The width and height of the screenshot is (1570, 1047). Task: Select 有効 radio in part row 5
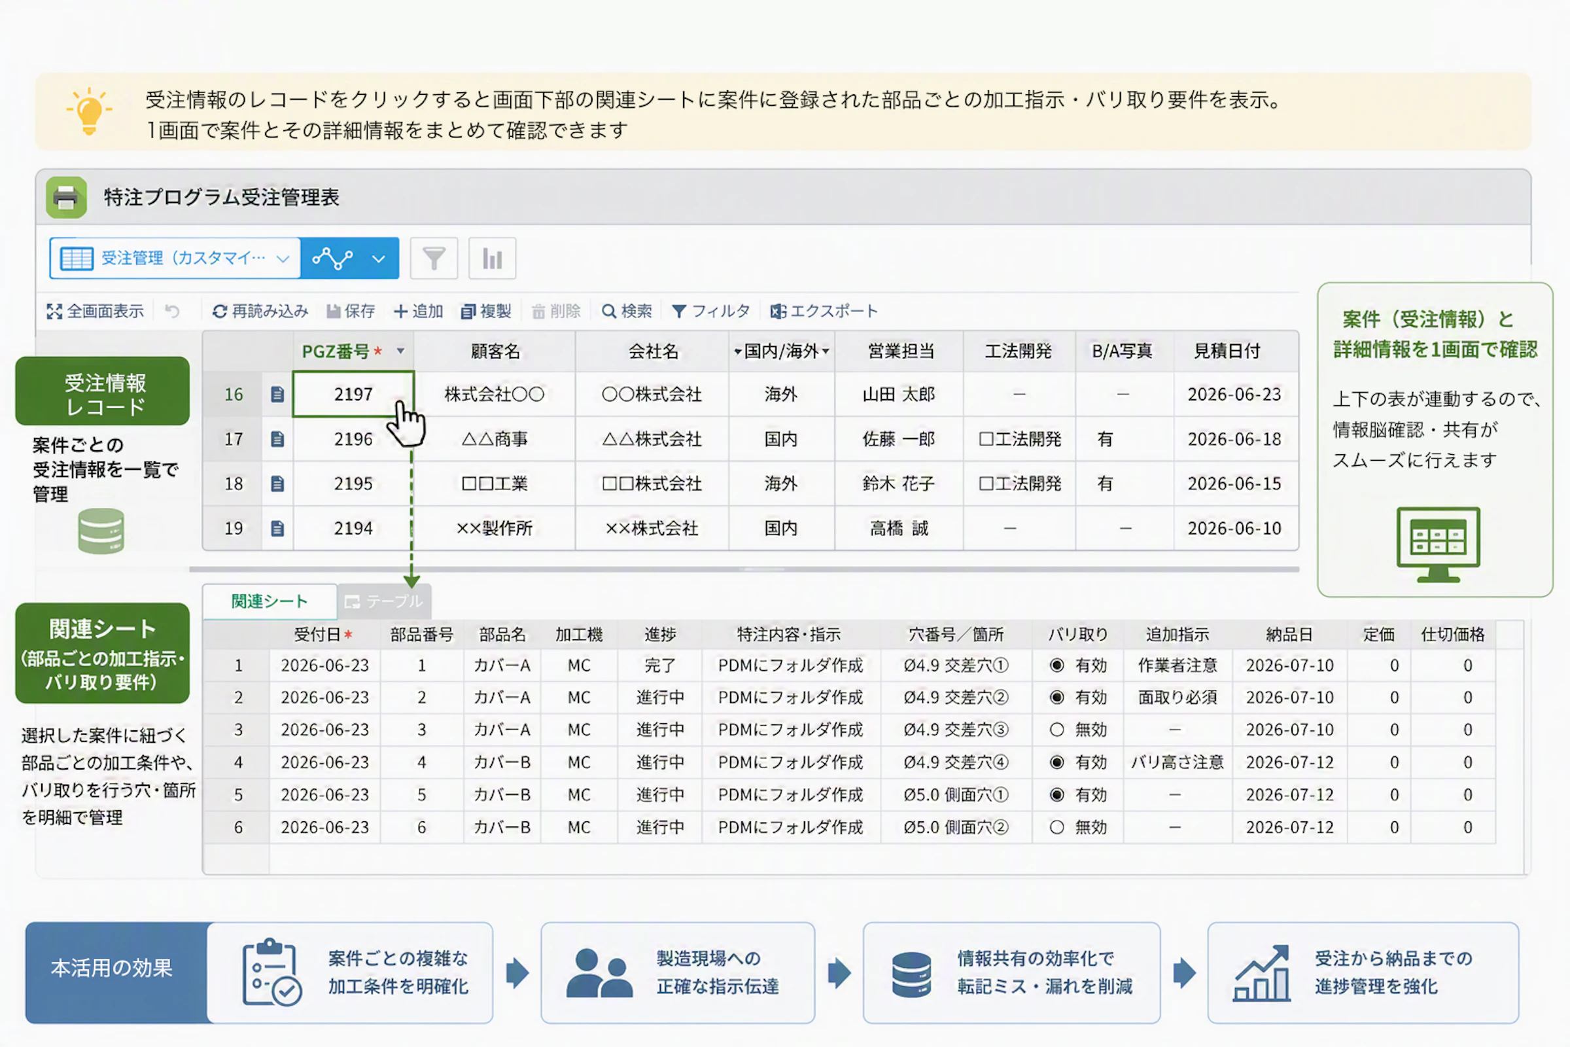(x=1056, y=795)
